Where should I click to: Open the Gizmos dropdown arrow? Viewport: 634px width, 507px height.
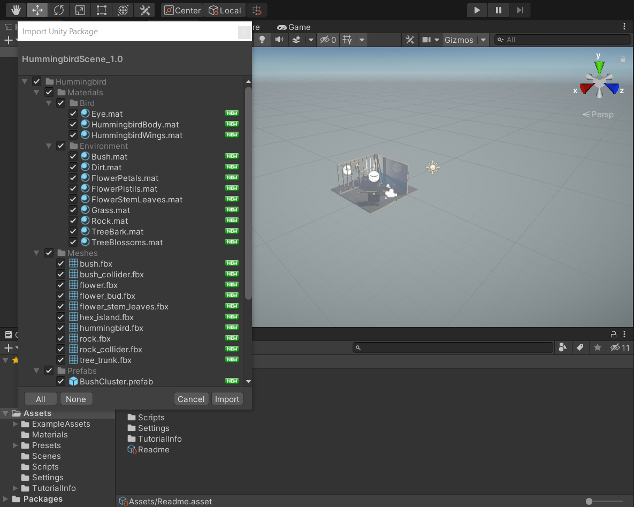pos(483,40)
